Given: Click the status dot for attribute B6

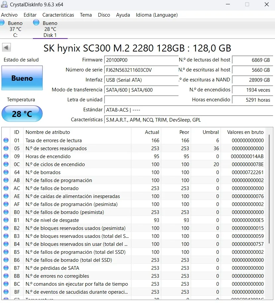Looking at the screenshot, I should tap(6, 260).
